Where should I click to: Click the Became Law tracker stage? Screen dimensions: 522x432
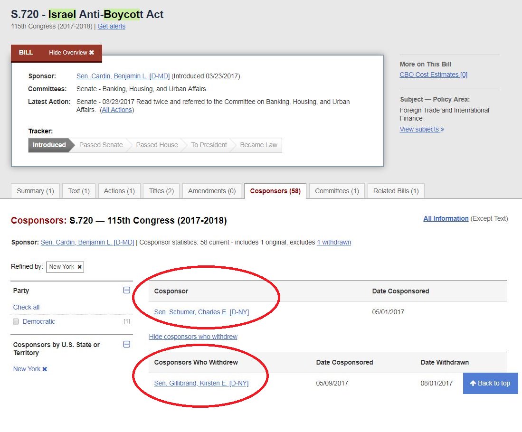[258, 145]
